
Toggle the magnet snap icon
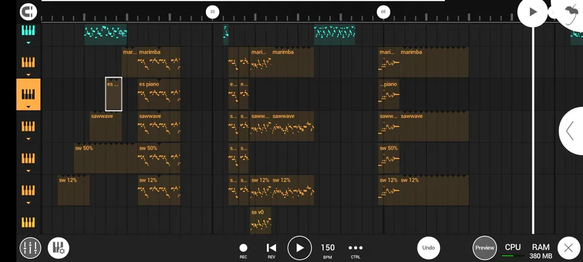pyautogui.click(x=29, y=12)
